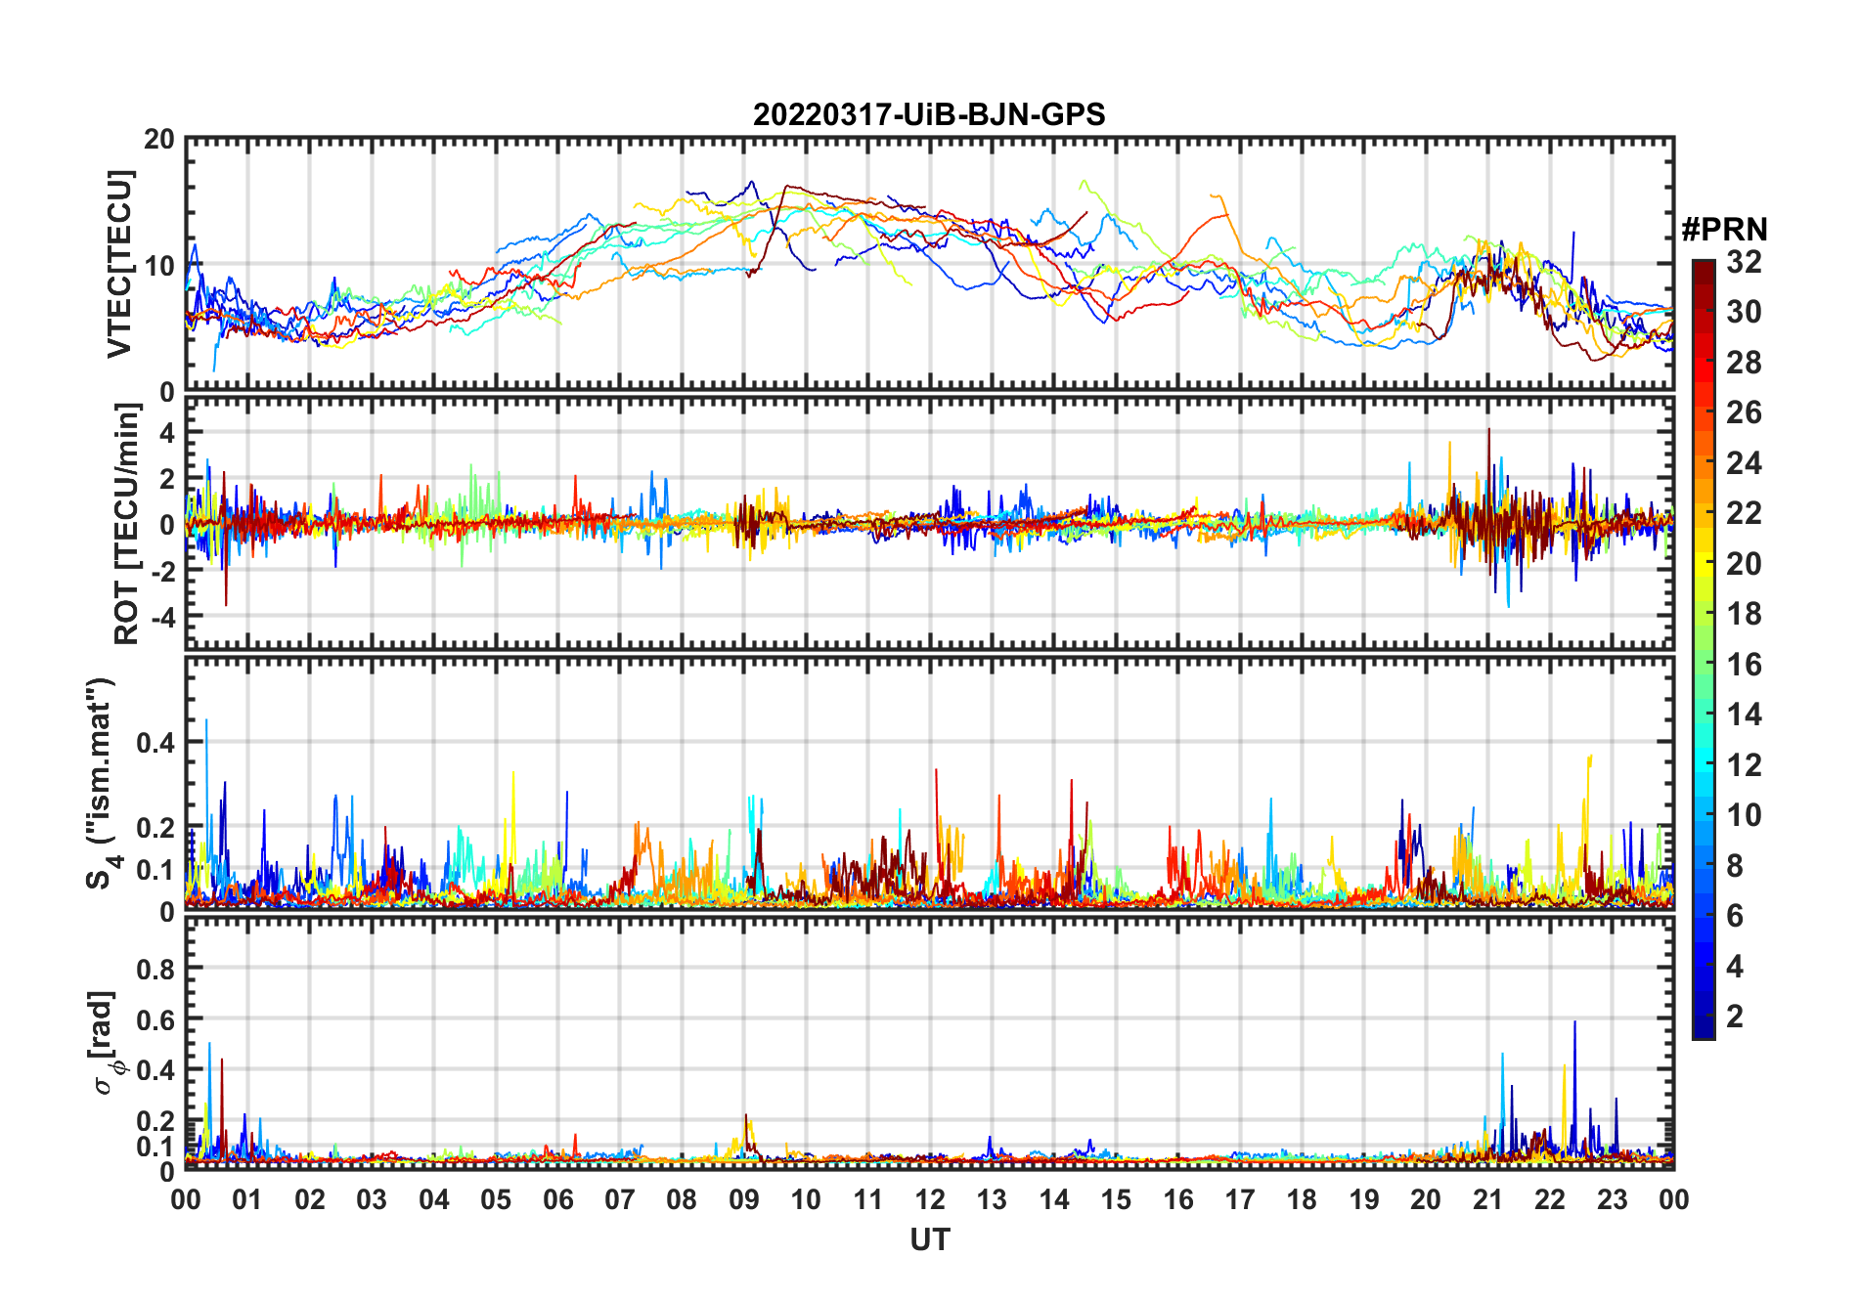Screen dimensions: 1860x1300
Task: Click colorbar tick label 2
Action: point(1735,1017)
